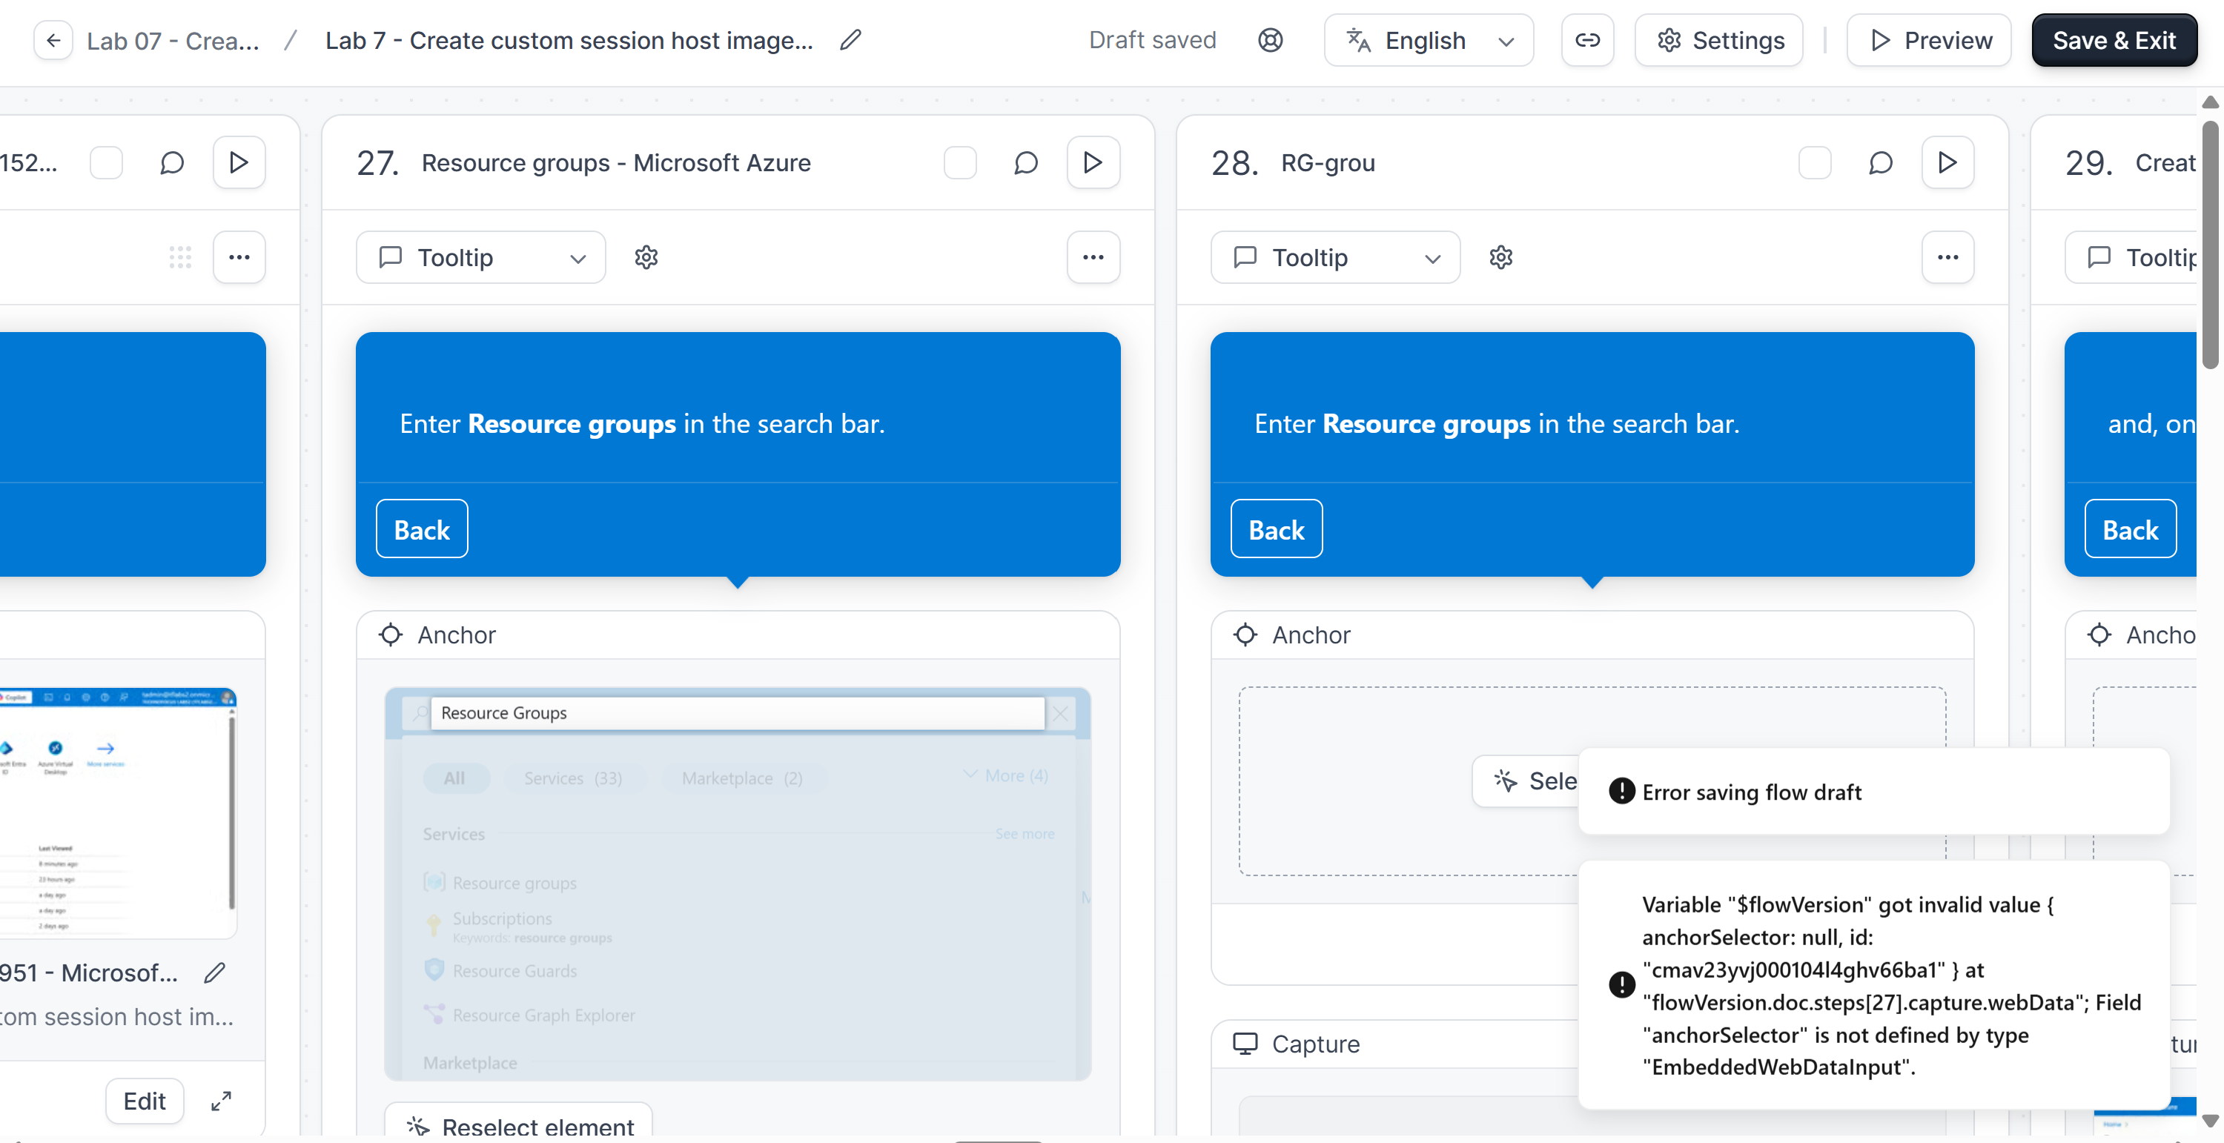
Task: Click the scrollbar down arrow
Action: pos(2209,1122)
